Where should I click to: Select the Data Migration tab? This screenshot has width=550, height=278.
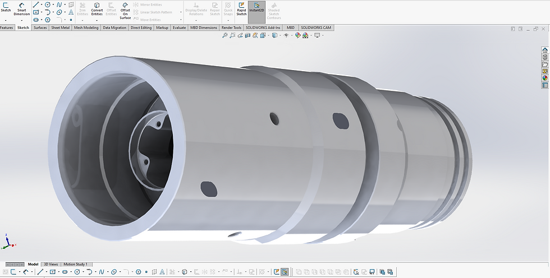click(x=114, y=27)
